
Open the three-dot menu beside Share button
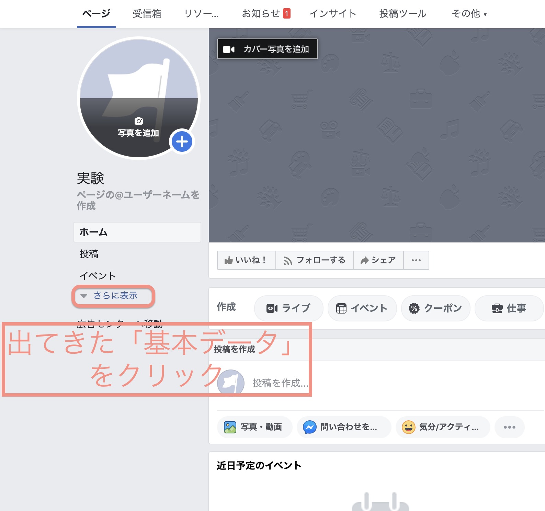pyautogui.click(x=416, y=260)
